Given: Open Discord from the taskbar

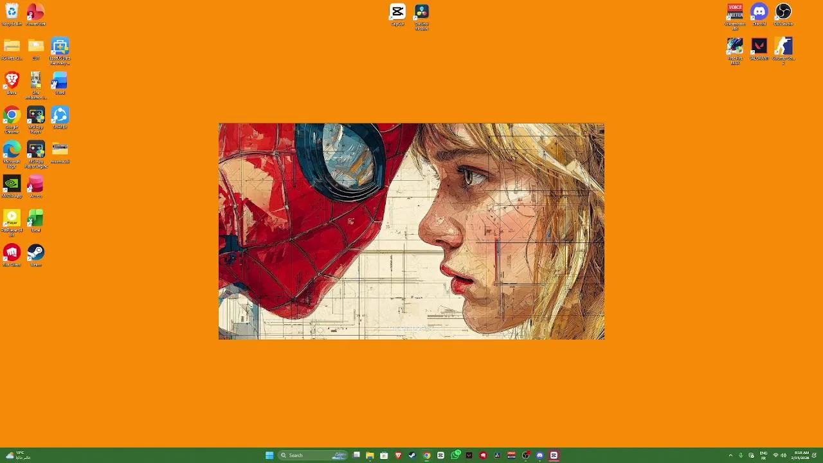Looking at the screenshot, I should (x=539, y=455).
